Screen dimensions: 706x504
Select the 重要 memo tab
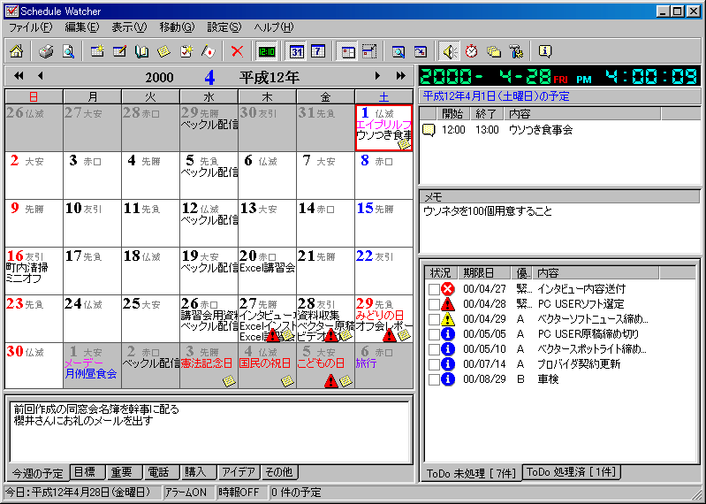(x=122, y=471)
